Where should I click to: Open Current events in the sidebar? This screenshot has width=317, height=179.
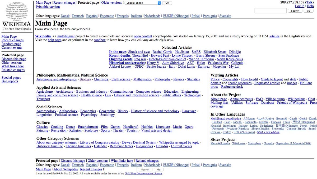12,48
